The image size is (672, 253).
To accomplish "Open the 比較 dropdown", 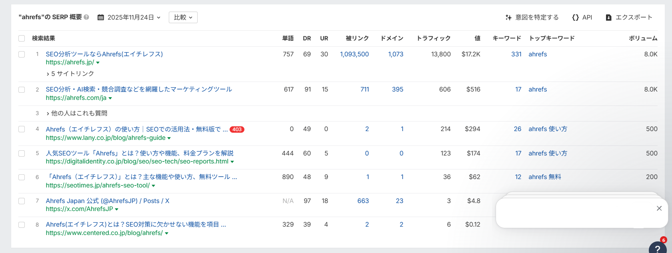I will (183, 17).
